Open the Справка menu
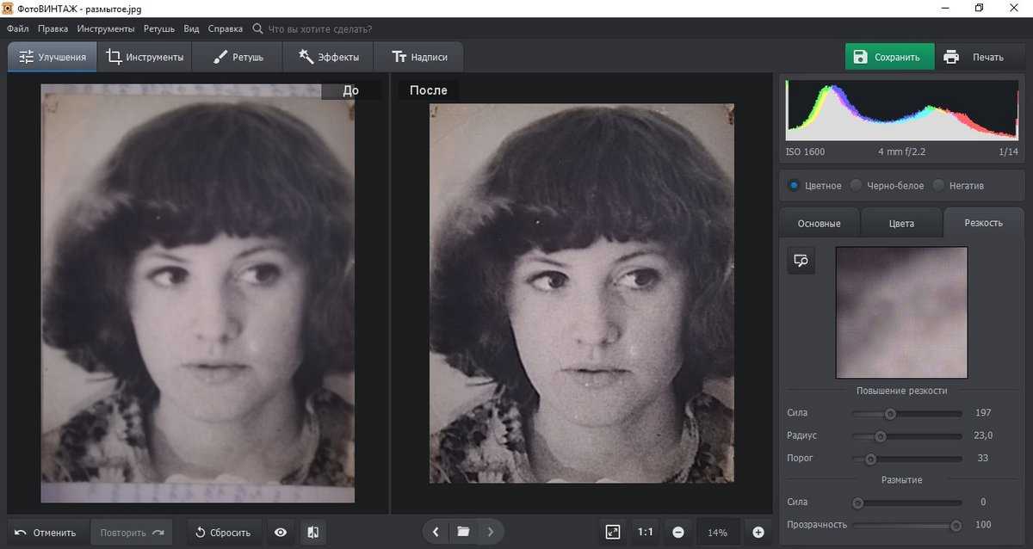Viewport: 1033px width, 549px height. (225, 28)
